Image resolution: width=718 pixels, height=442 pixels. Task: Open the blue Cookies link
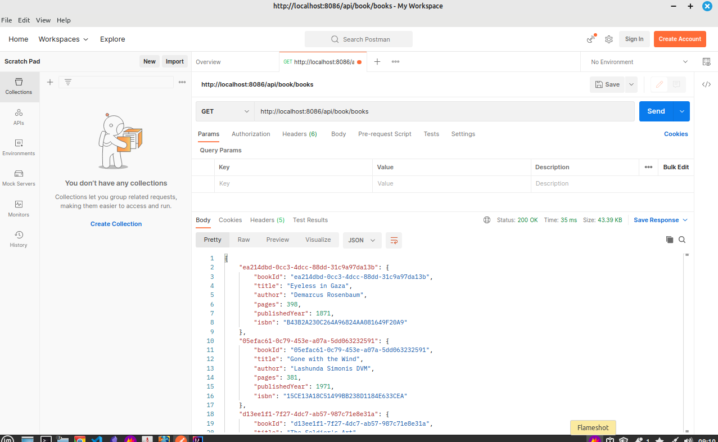(676, 134)
